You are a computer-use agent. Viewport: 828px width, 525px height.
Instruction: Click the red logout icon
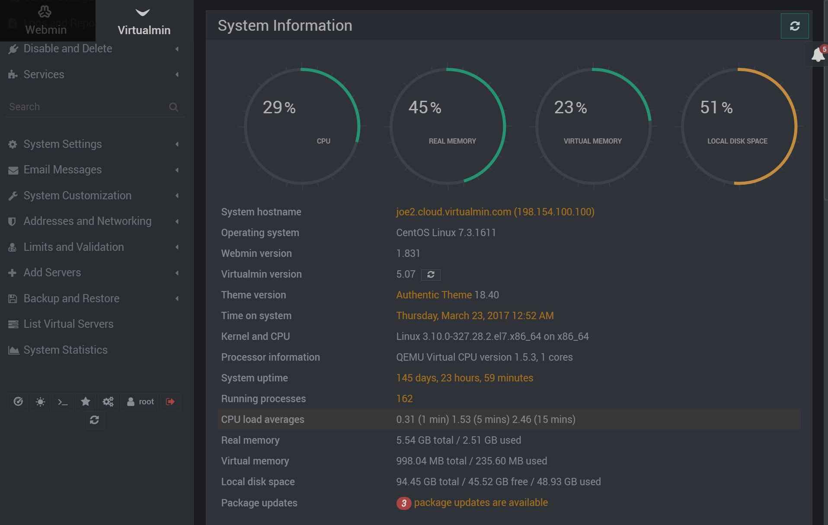pyautogui.click(x=170, y=402)
